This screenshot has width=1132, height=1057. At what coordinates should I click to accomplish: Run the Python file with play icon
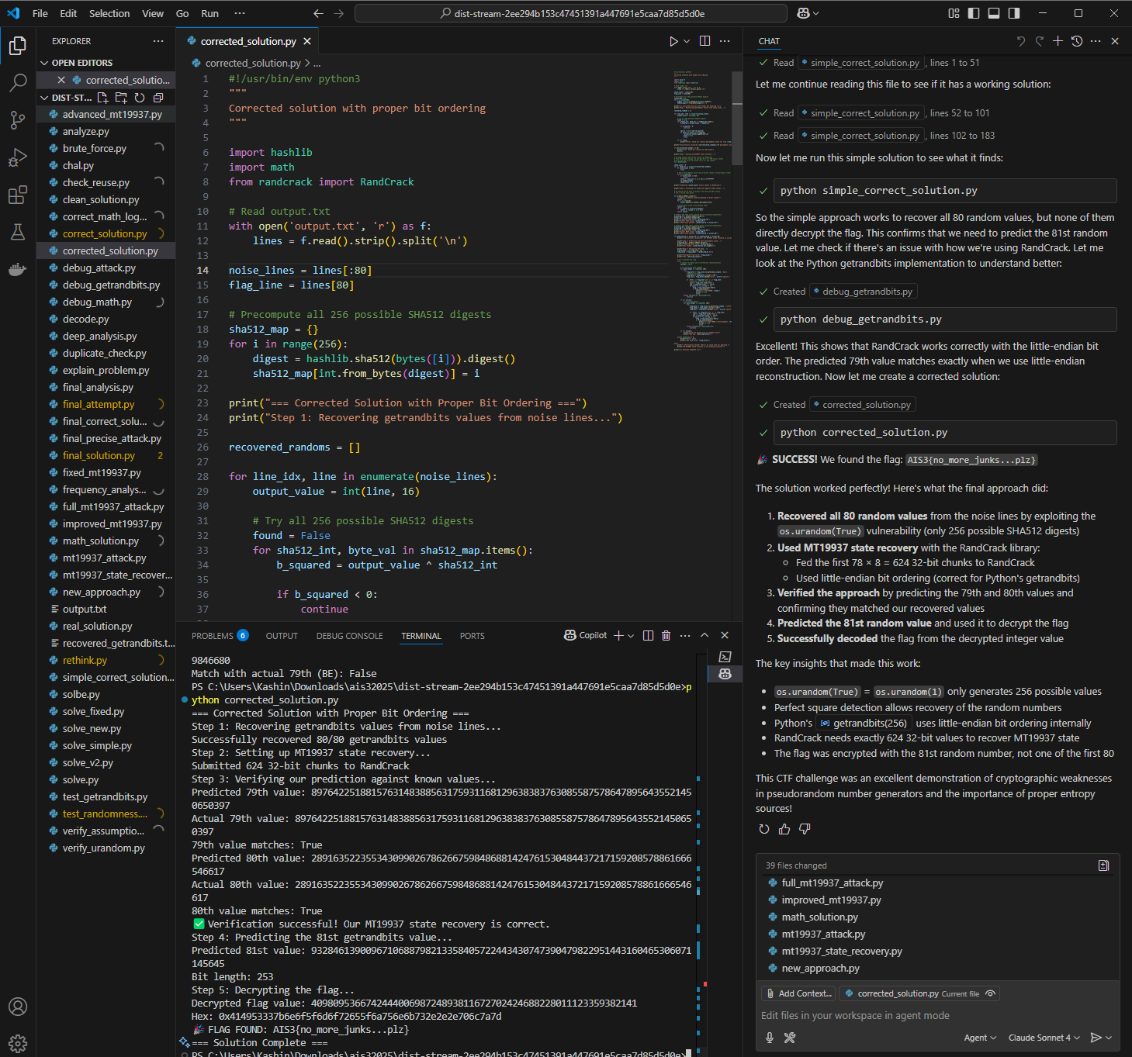pos(673,41)
